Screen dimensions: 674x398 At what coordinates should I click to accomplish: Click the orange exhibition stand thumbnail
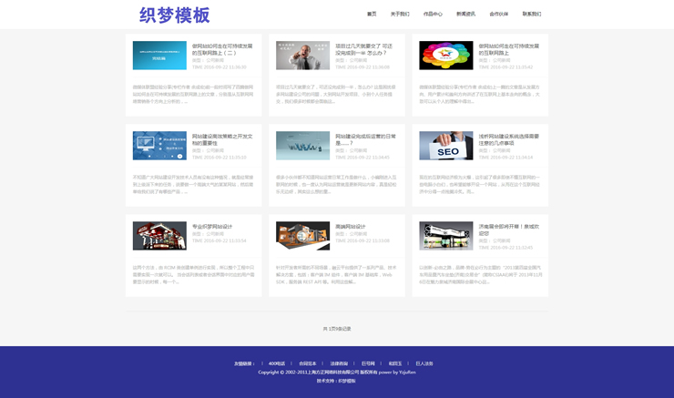[302, 236]
